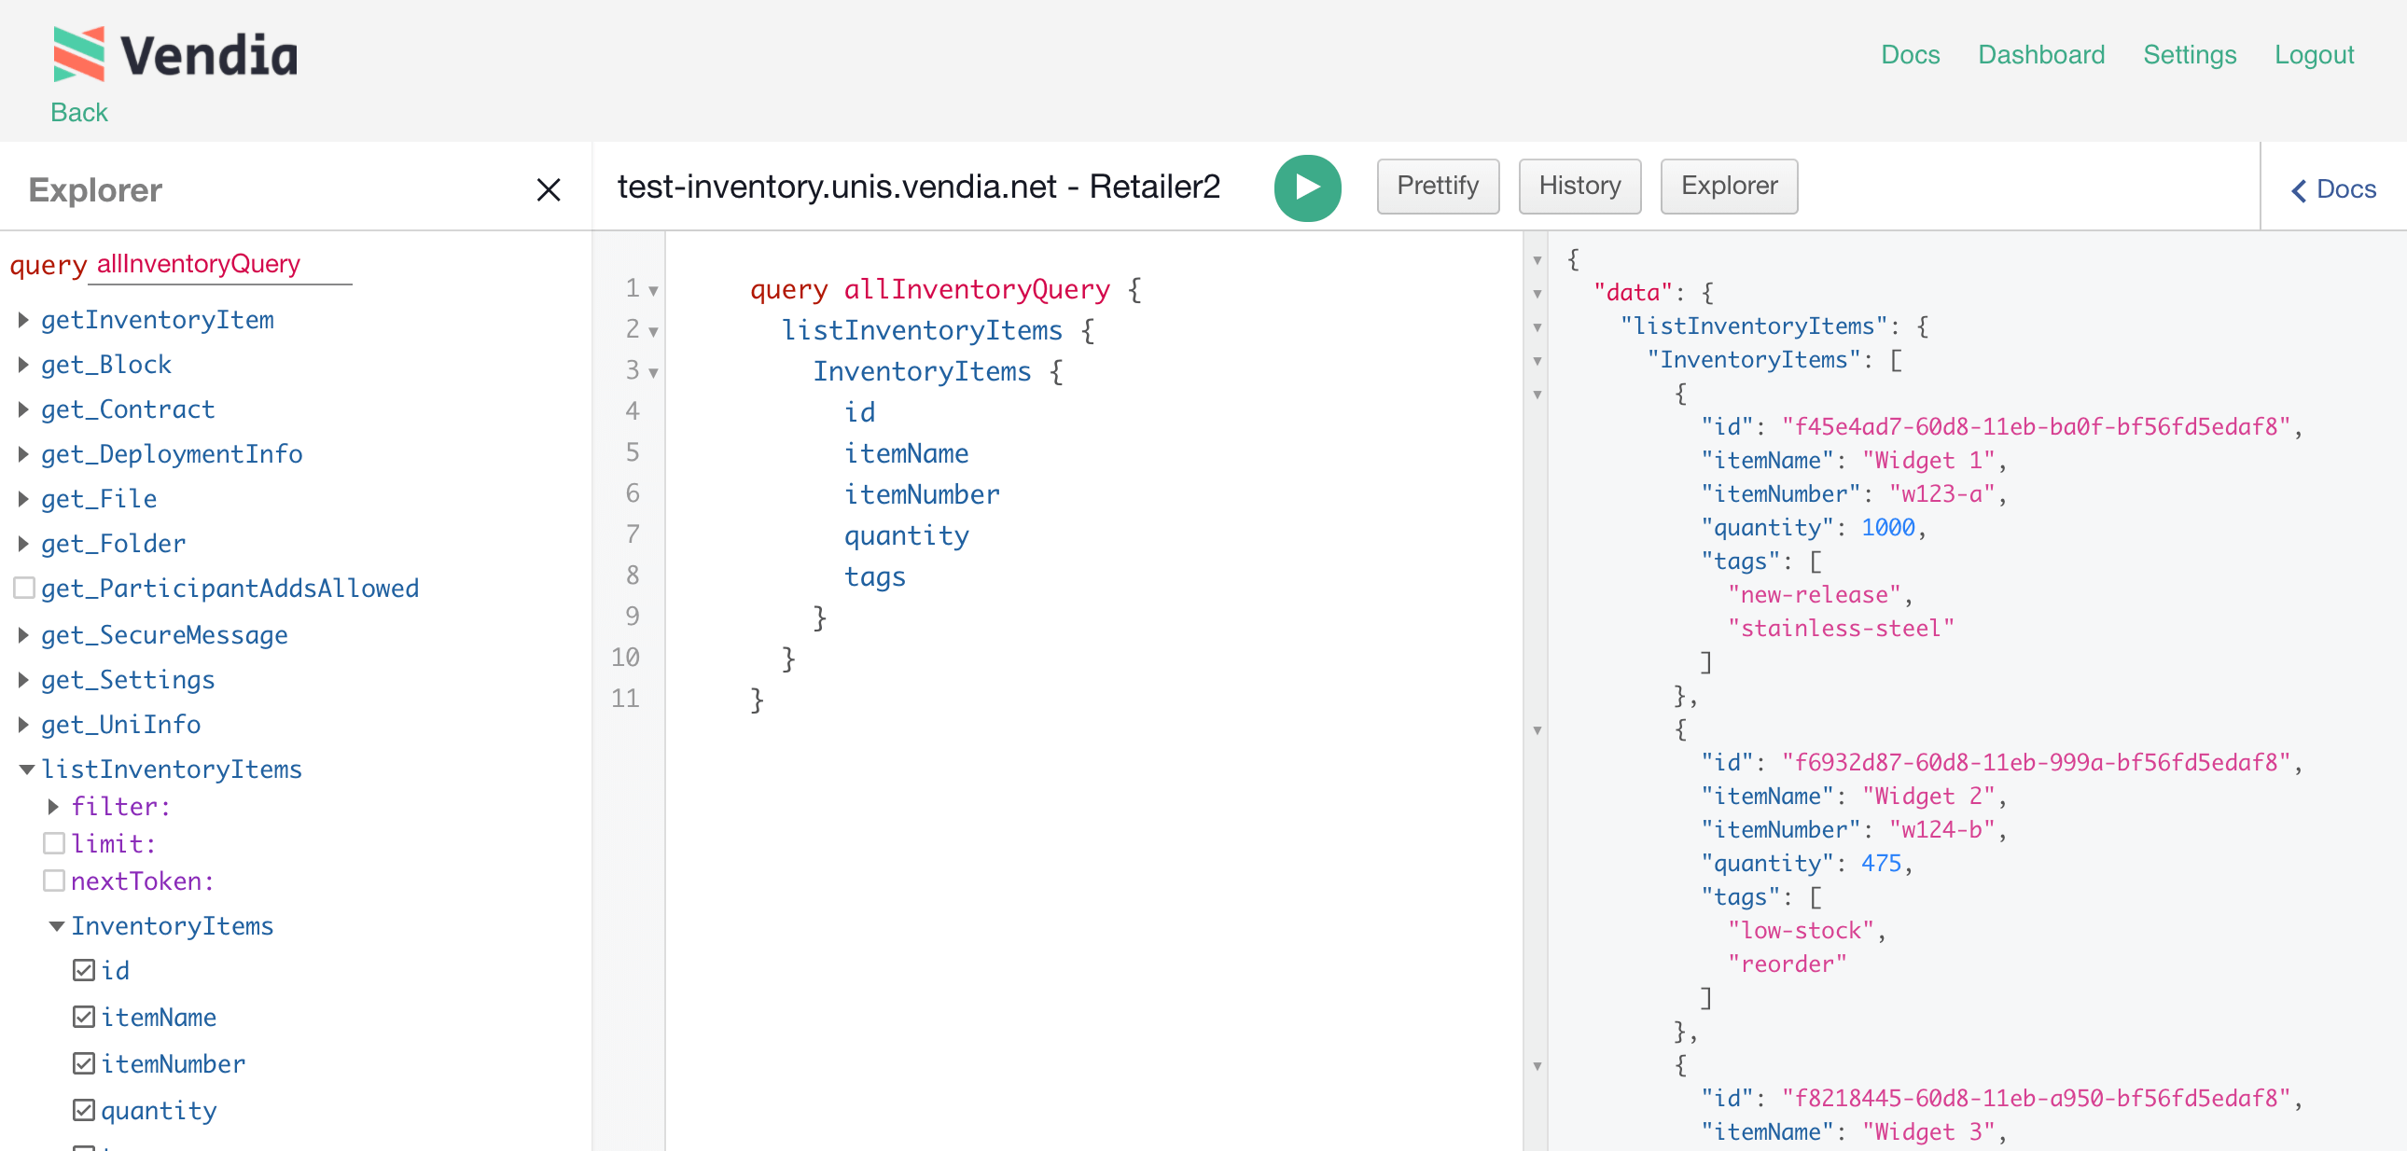The width and height of the screenshot is (2407, 1151).
Task: Expand get_Folder node
Action: coord(23,544)
